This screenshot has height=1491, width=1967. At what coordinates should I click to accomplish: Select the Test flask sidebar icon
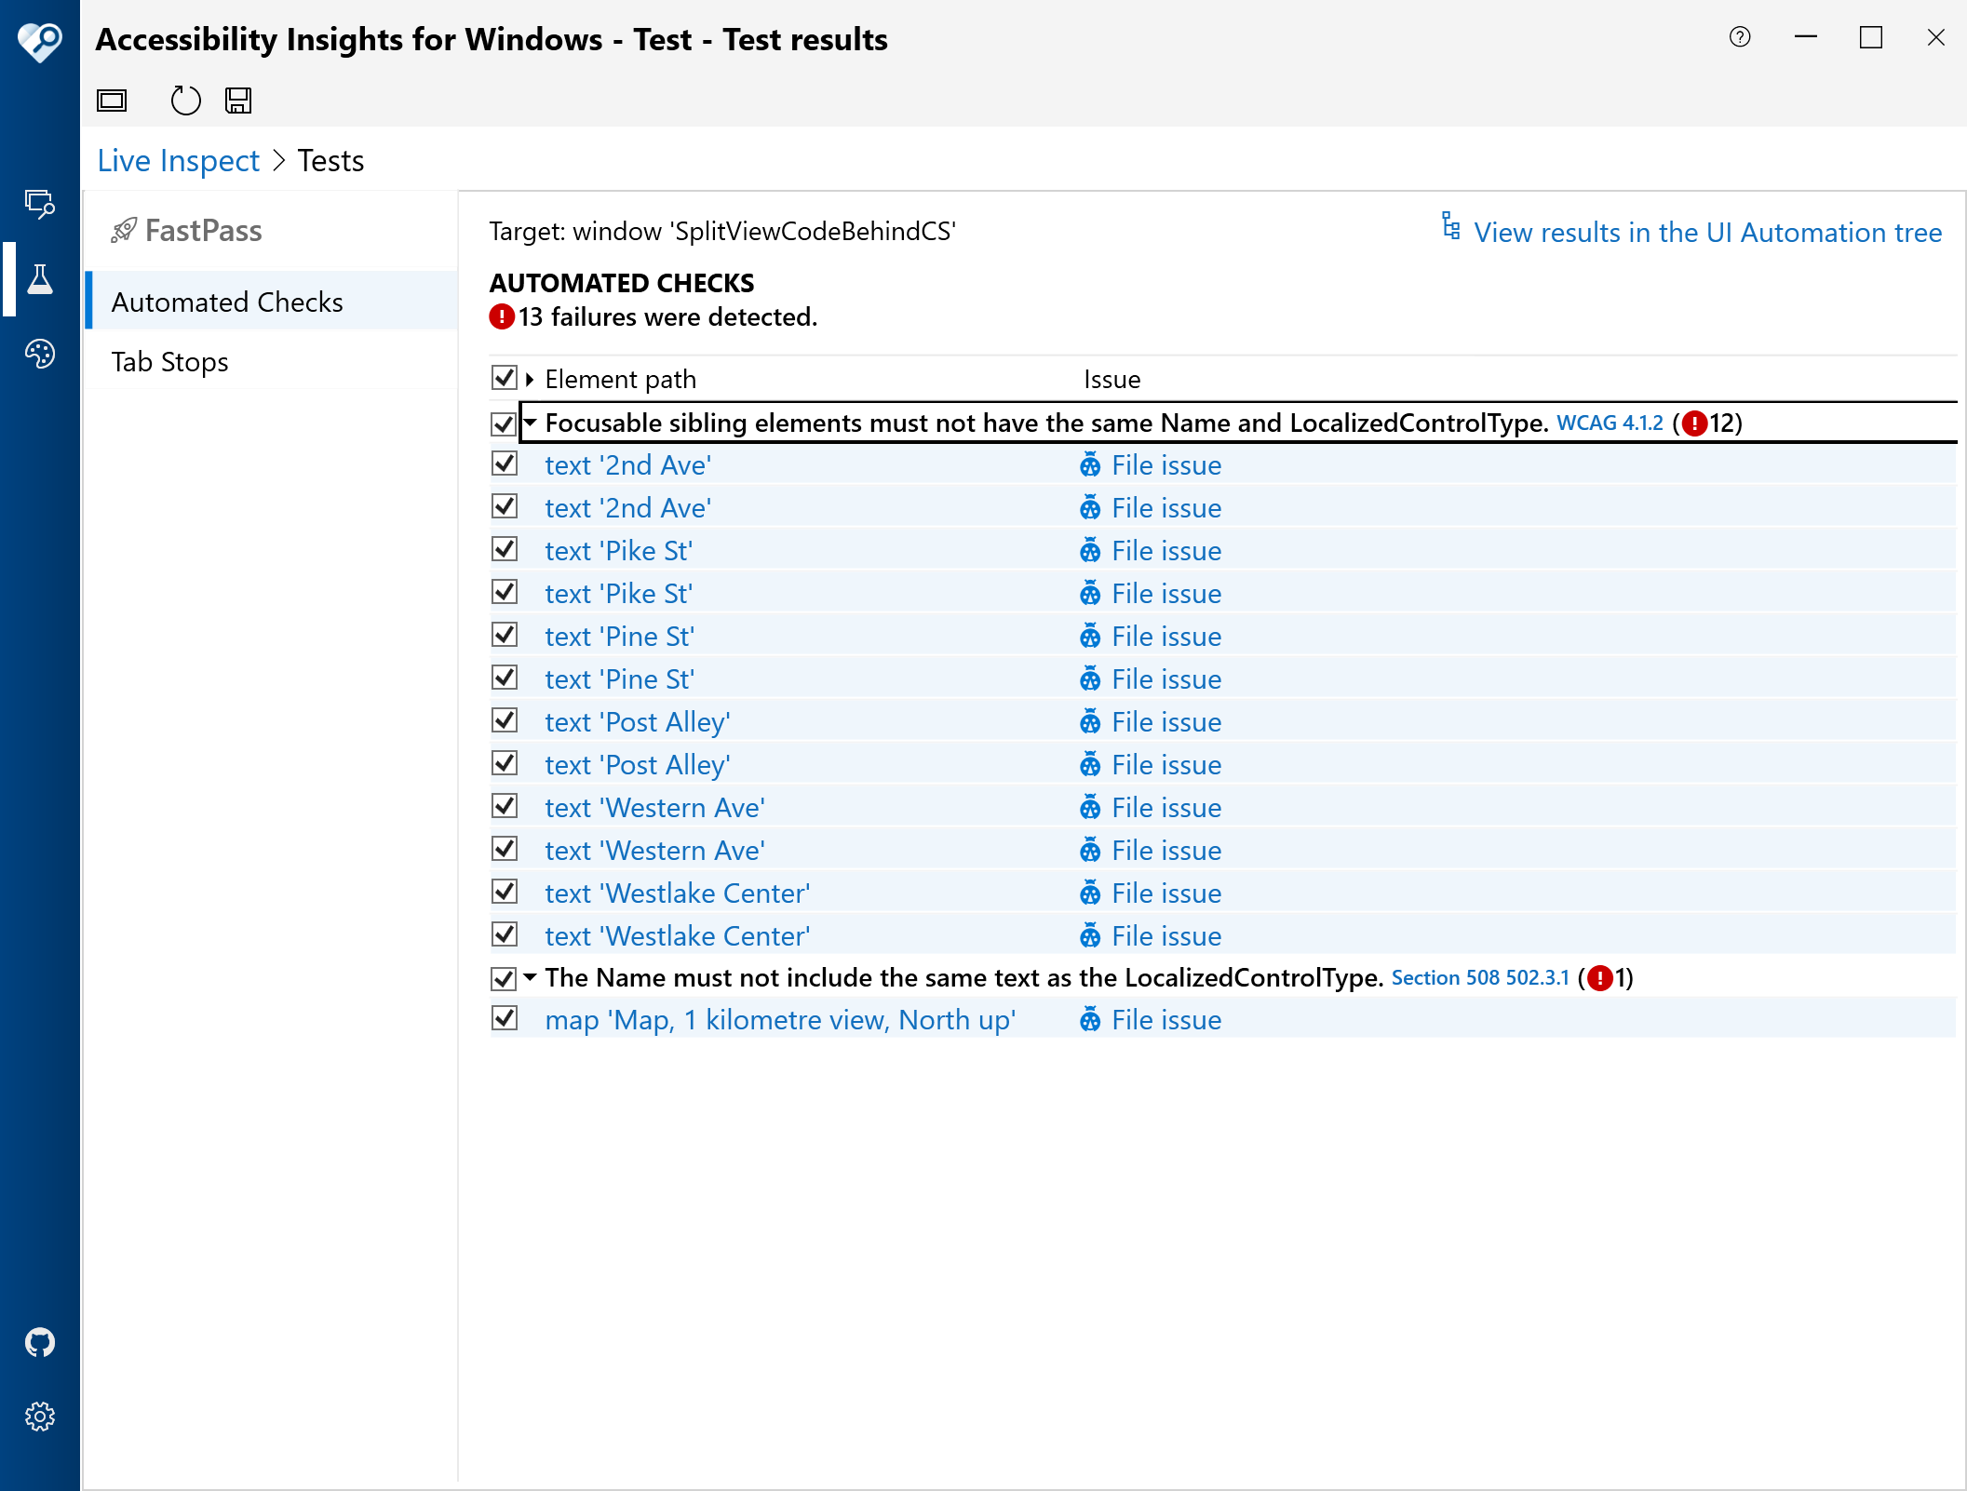click(x=40, y=279)
